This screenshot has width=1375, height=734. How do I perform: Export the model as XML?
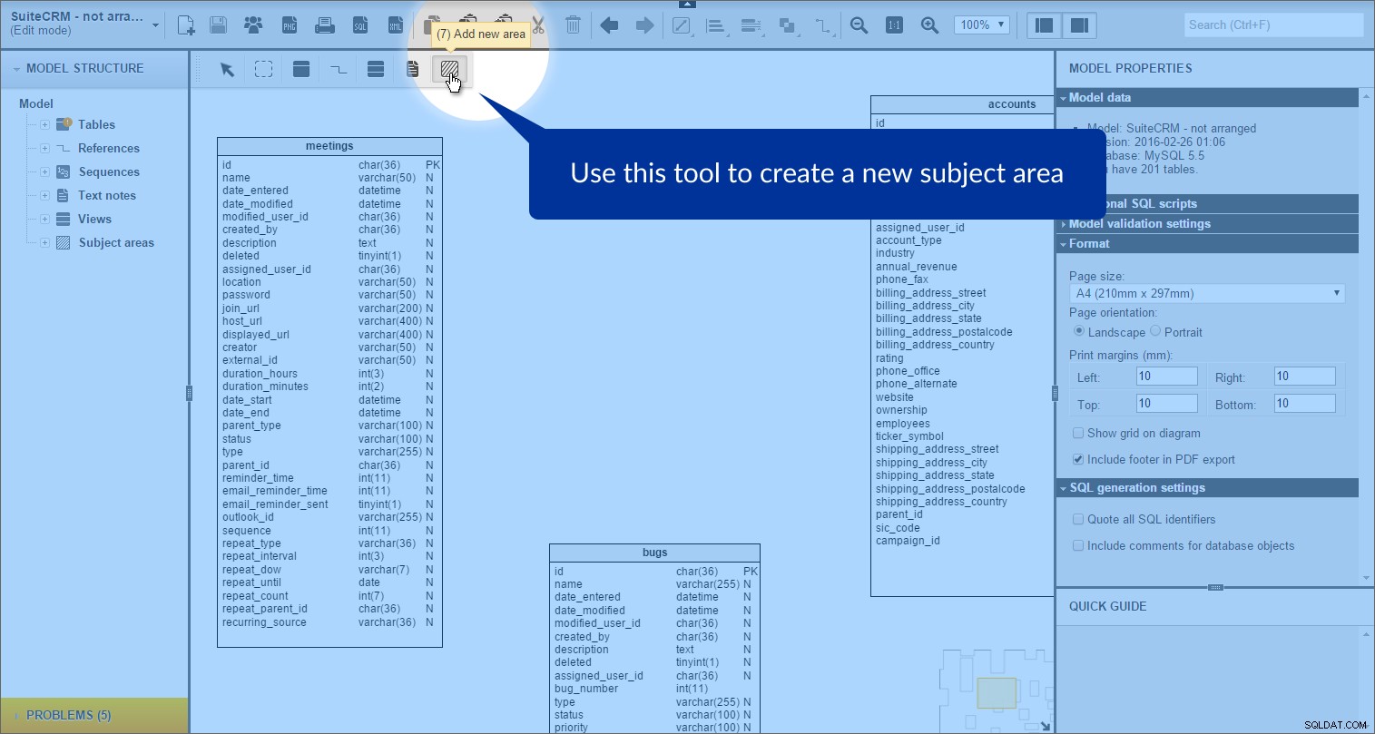395,25
